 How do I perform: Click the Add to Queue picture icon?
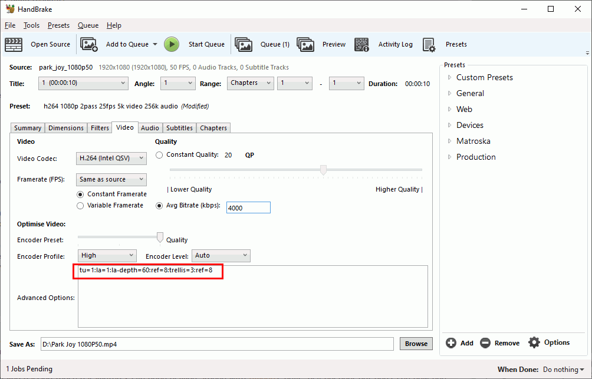tap(89, 45)
